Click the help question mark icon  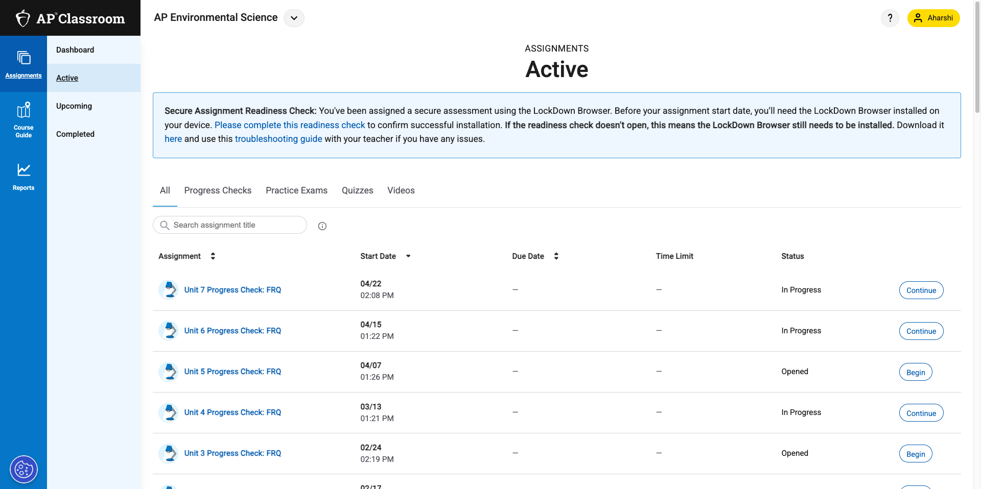coord(890,18)
